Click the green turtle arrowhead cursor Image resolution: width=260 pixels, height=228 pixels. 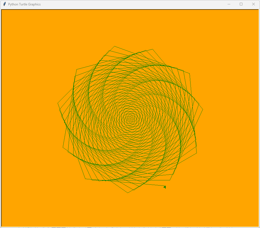tap(165, 187)
